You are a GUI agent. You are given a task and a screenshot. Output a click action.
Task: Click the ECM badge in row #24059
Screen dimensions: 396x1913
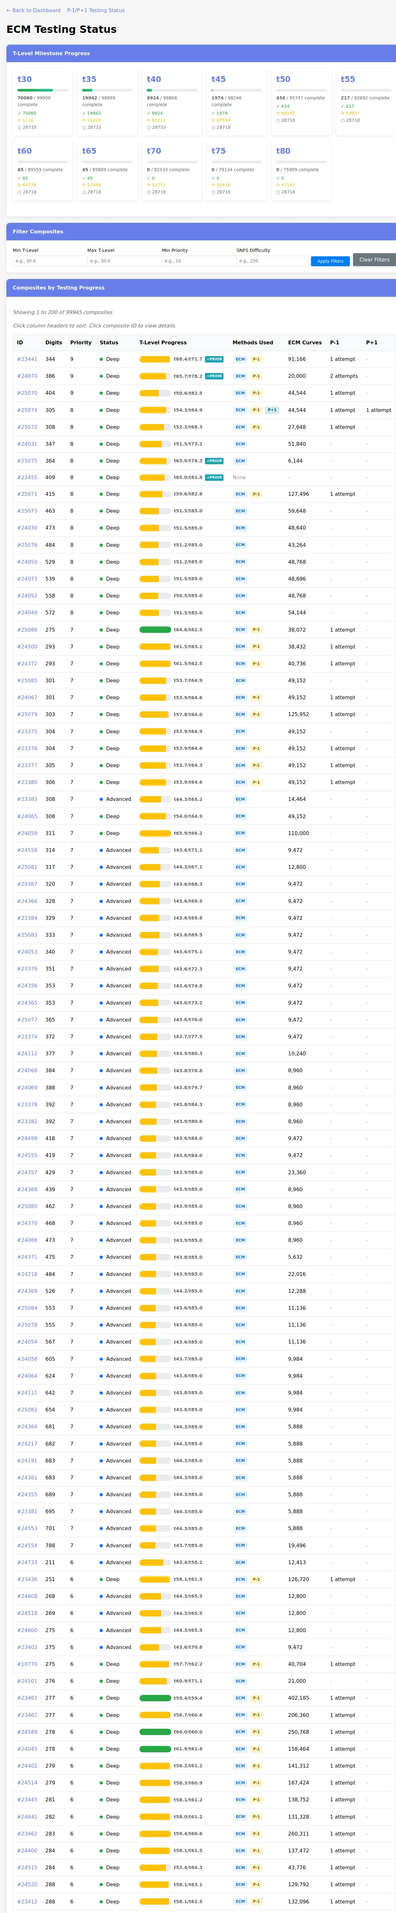click(240, 833)
